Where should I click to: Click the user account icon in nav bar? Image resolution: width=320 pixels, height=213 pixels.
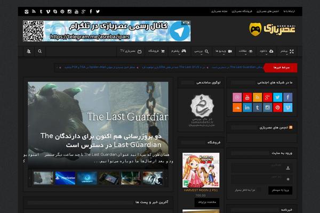coord(29,51)
